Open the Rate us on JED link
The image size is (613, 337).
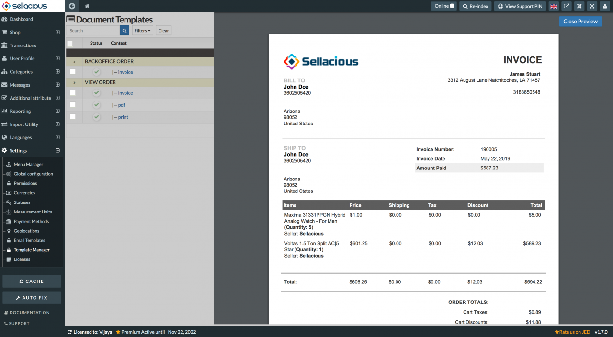pos(572,332)
